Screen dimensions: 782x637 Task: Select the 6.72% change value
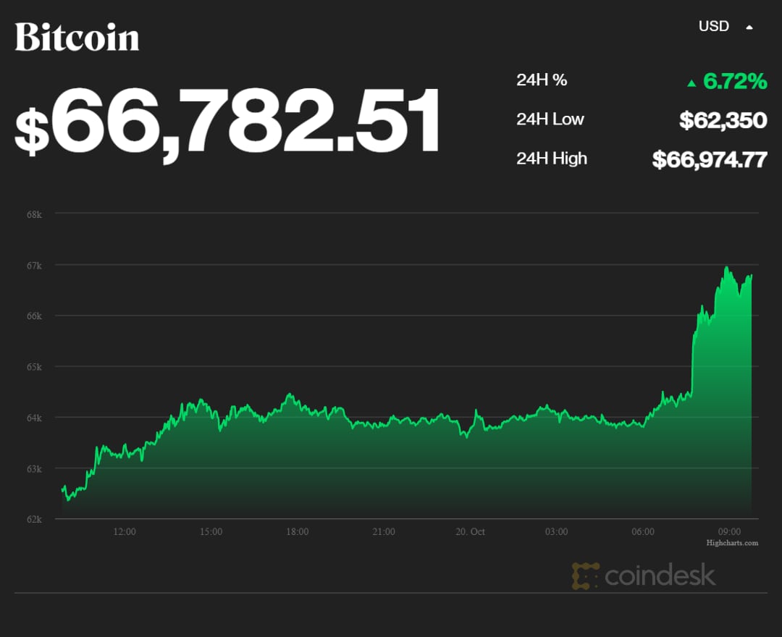735,82
